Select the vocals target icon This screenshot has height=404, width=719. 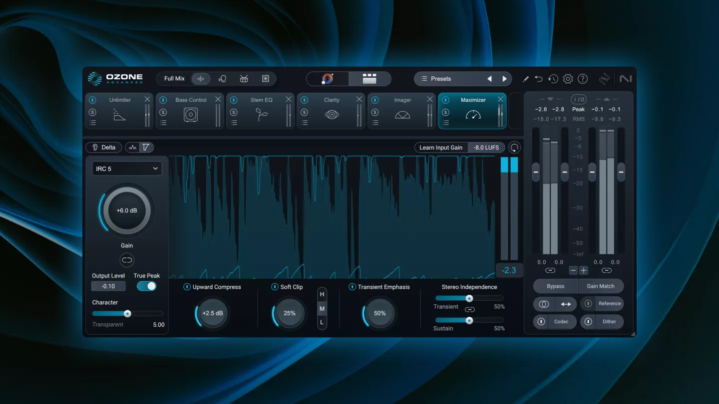tap(223, 79)
